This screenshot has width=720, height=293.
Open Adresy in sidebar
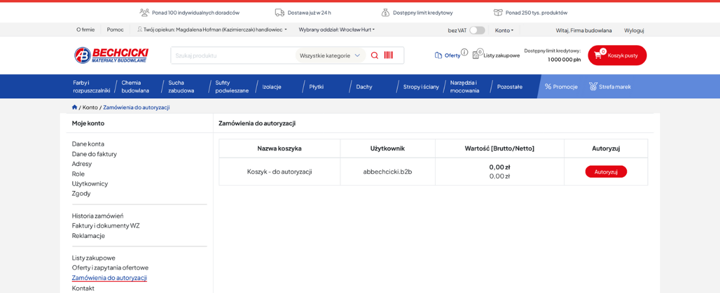(x=82, y=163)
